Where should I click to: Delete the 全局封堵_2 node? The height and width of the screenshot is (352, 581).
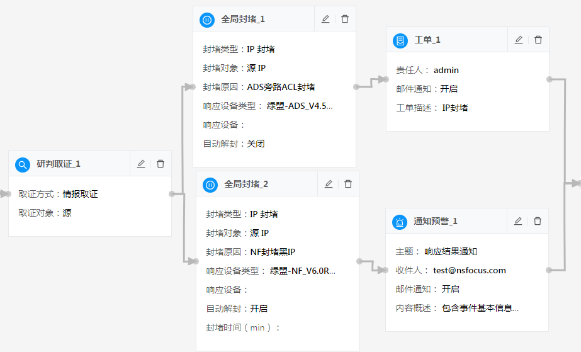pyautogui.click(x=348, y=184)
